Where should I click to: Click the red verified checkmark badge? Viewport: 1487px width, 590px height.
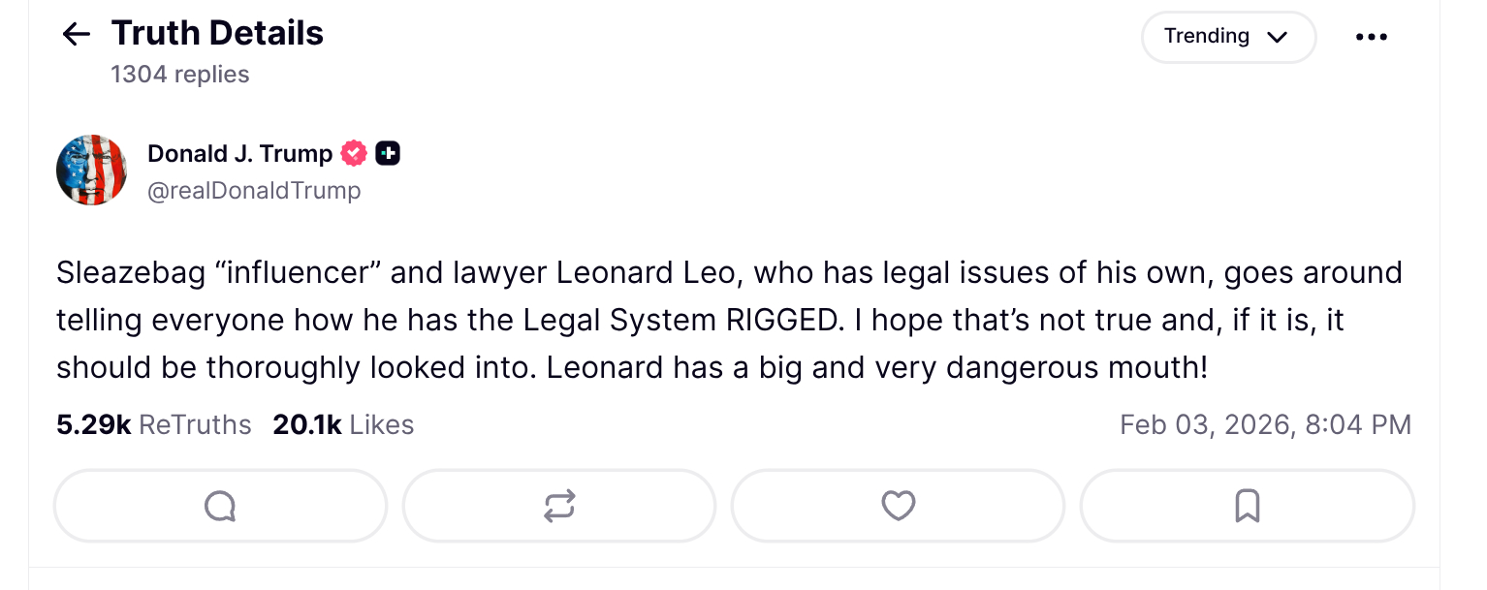pyautogui.click(x=355, y=153)
